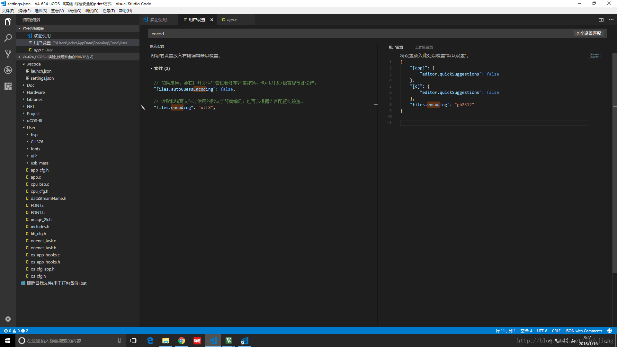Open the Explorer view in activity bar

tap(8, 22)
